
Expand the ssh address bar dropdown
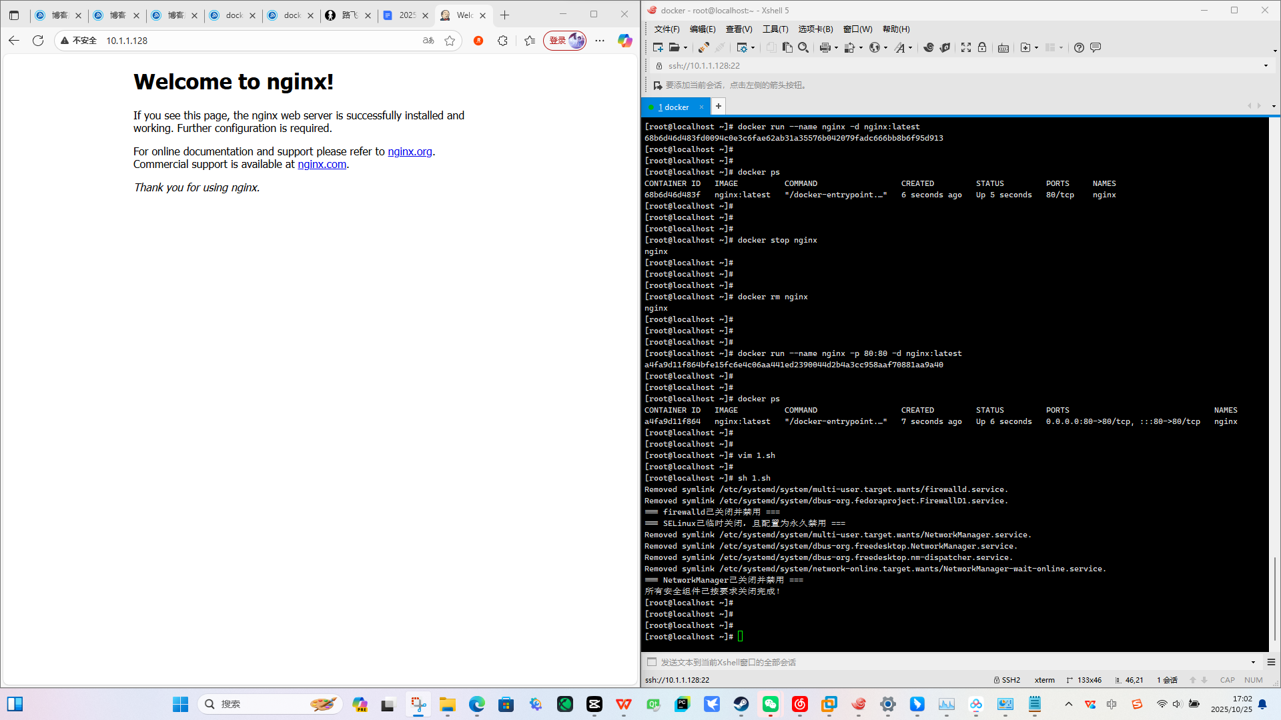point(1266,65)
